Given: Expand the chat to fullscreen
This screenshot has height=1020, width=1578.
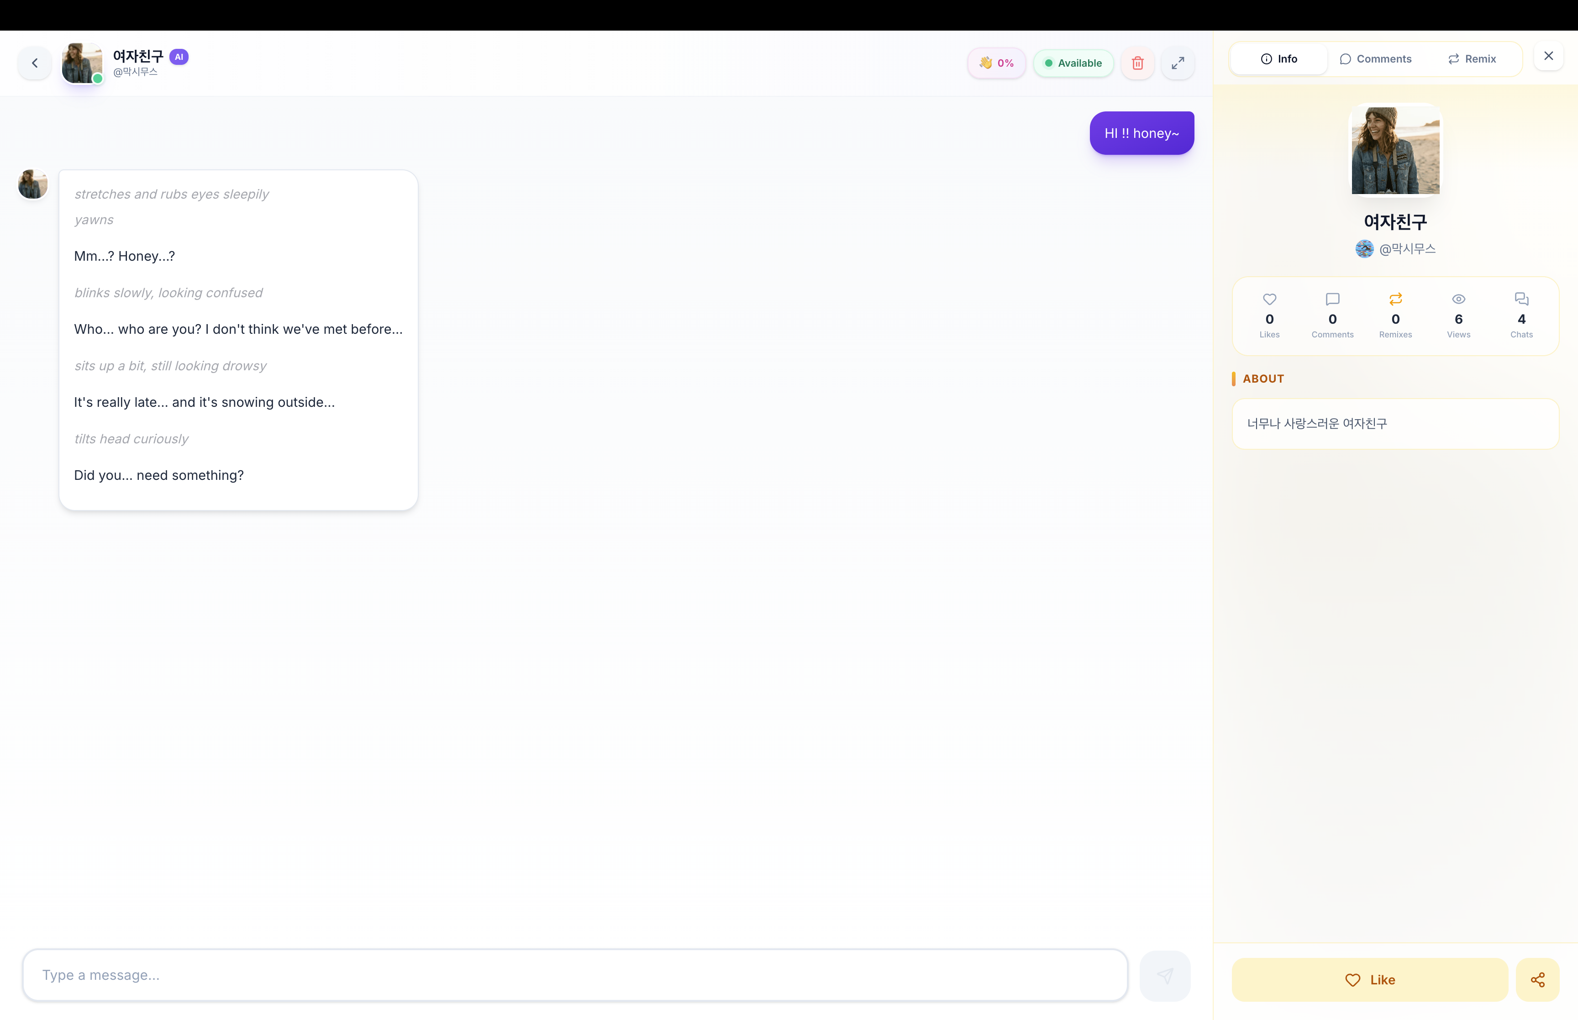Looking at the screenshot, I should (1178, 63).
